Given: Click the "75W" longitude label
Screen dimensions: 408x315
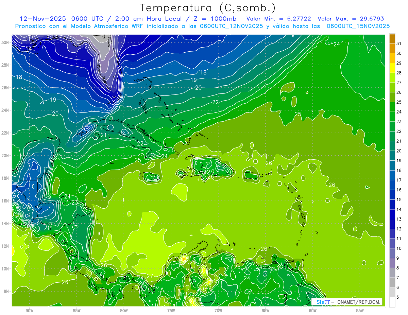Looking at the screenshot, I should click(171, 310).
